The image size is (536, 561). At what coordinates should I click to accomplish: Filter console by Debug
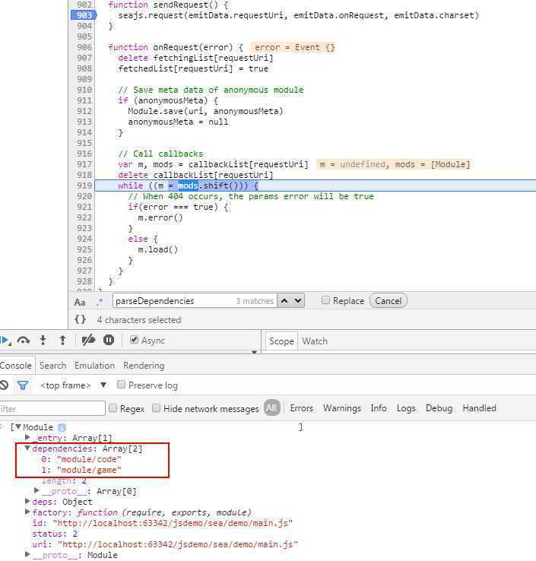(x=439, y=408)
